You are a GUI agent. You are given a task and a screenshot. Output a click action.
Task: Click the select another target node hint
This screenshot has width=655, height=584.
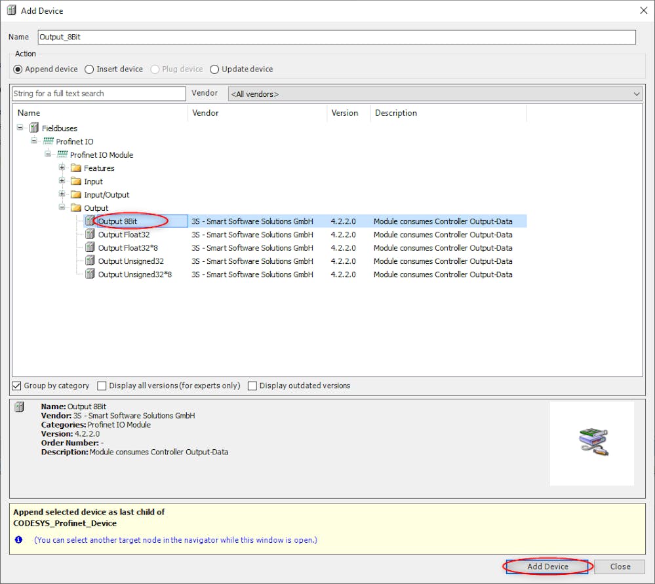176,539
